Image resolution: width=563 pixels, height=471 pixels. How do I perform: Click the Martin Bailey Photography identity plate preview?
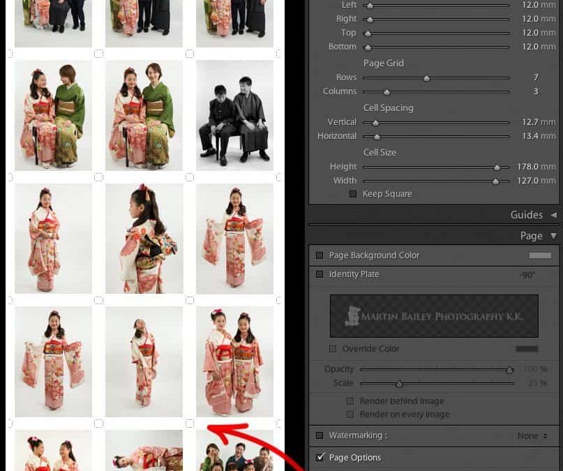[434, 316]
